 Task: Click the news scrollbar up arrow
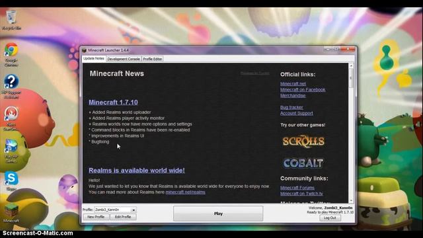351,65
